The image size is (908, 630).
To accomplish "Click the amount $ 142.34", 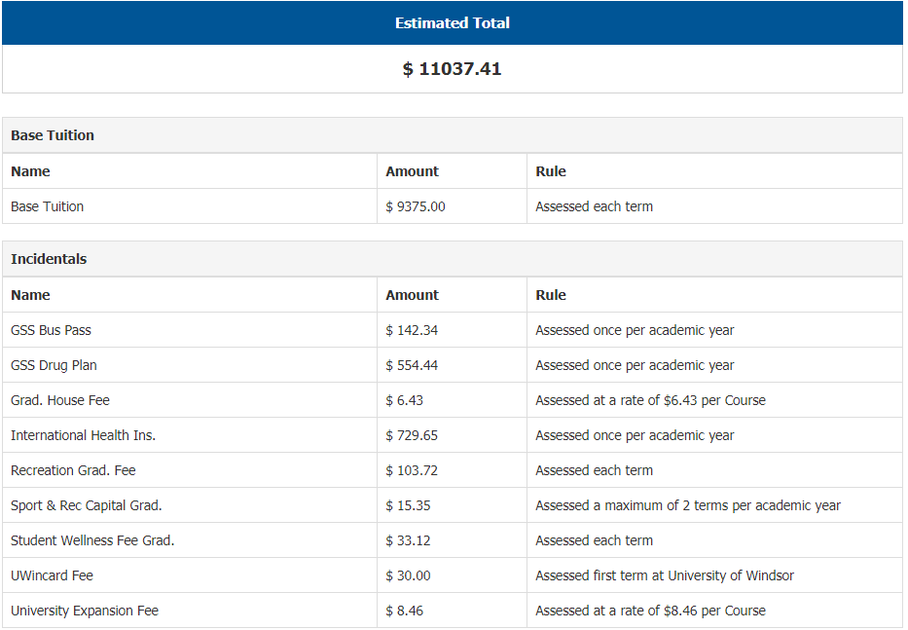I will [412, 330].
